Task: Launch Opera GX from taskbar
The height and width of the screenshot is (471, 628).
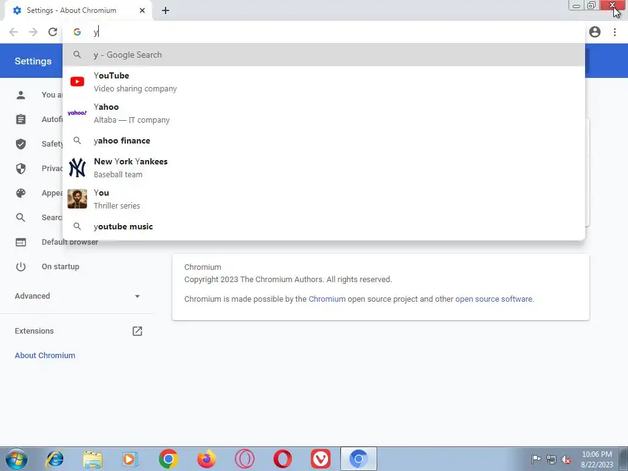Action: [x=244, y=459]
